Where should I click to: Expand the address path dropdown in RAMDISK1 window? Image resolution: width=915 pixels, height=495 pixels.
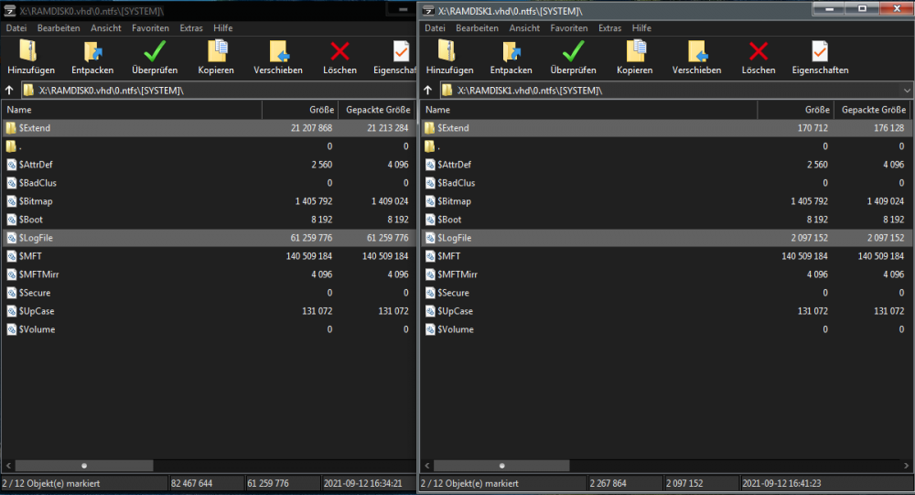click(x=906, y=91)
